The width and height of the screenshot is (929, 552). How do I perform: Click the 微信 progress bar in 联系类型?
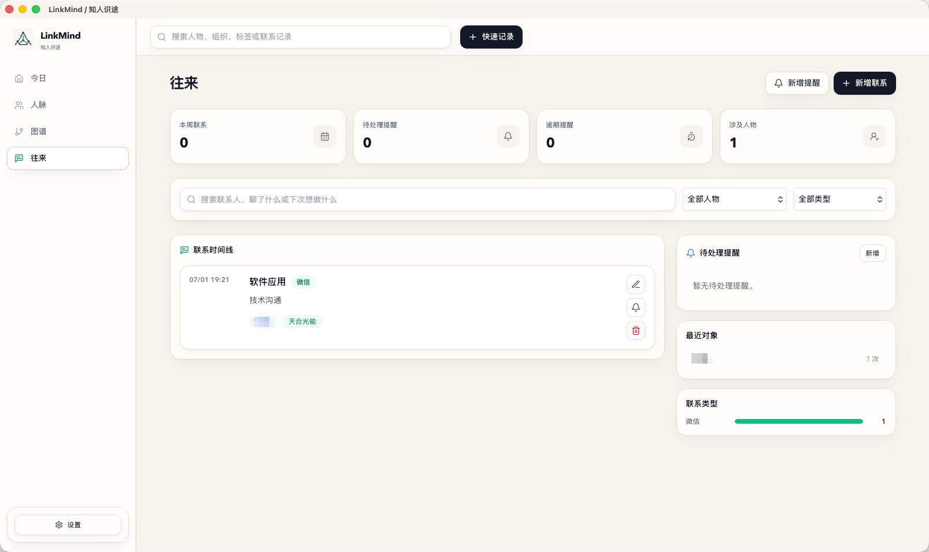[x=799, y=421]
